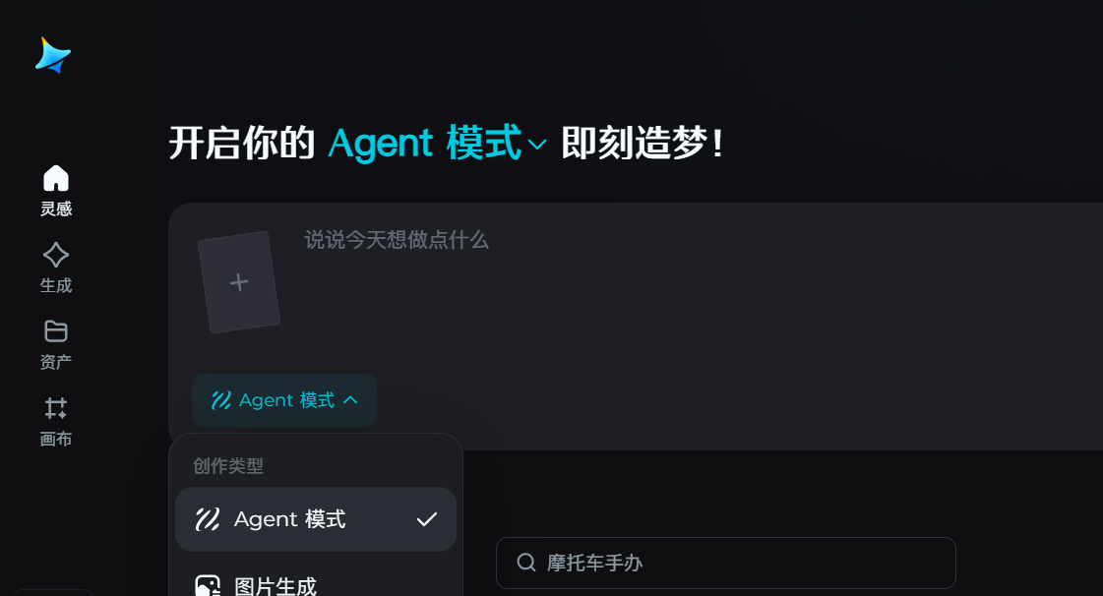Collapse the Agent 模式 selector below prompt box
The image size is (1103, 596).
tap(284, 400)
